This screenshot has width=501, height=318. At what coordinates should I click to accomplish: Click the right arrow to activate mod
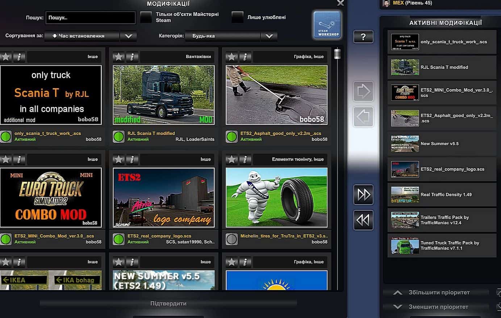tap(363, 91)
